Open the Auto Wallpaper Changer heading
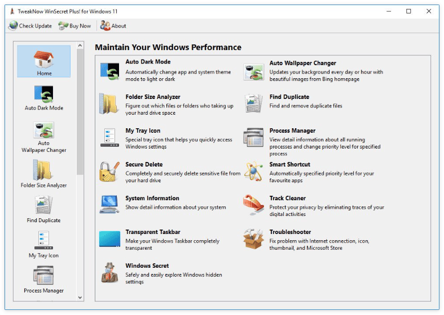The width and height of the screenshot is (444, 315). pos(303,63)
